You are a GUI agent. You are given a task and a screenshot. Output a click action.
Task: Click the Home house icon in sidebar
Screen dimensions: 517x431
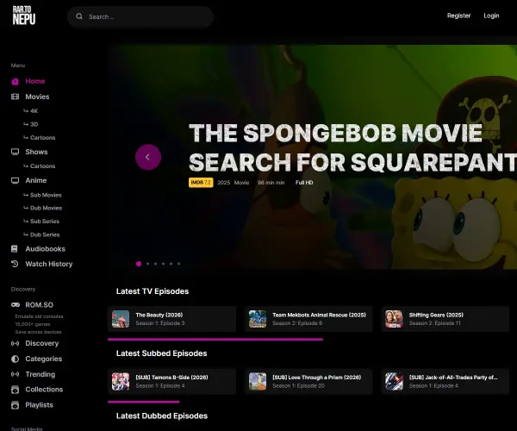16,81
